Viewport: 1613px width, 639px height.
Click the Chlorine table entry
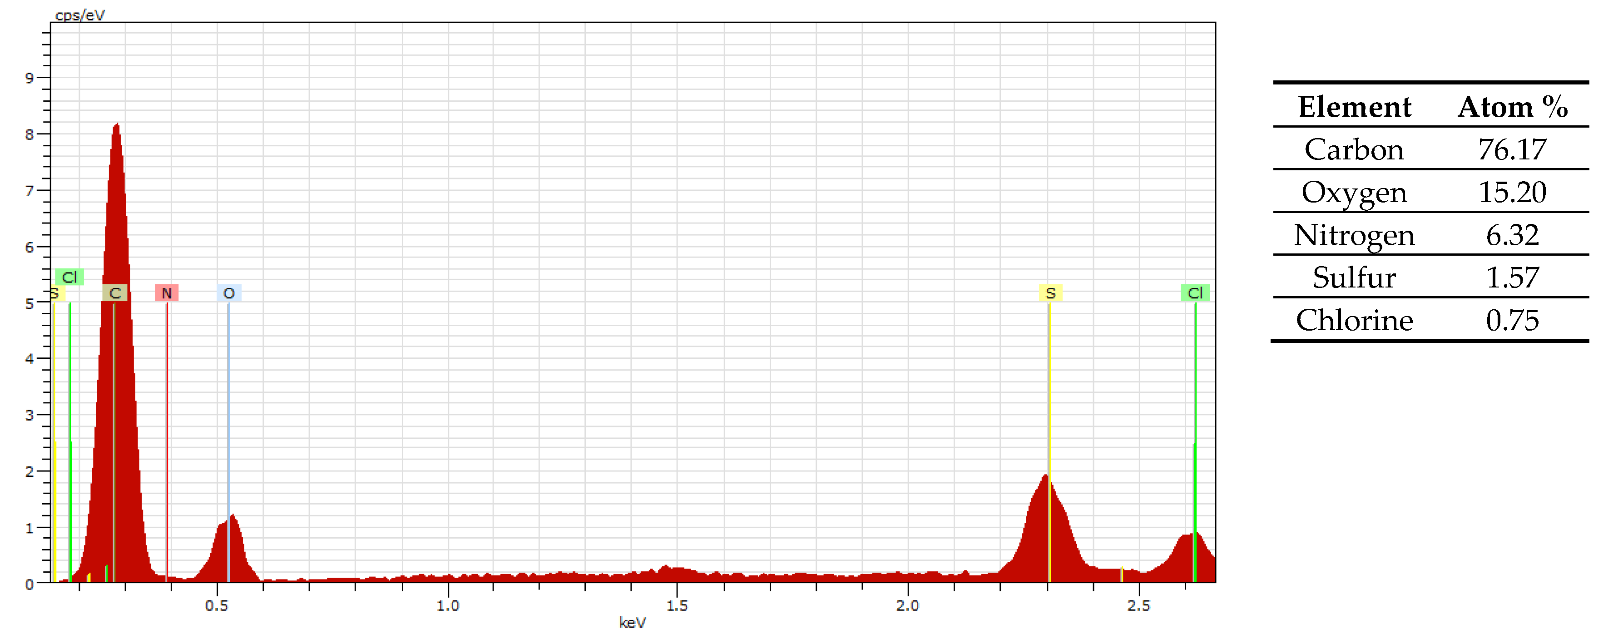(x=1354, y=320)
